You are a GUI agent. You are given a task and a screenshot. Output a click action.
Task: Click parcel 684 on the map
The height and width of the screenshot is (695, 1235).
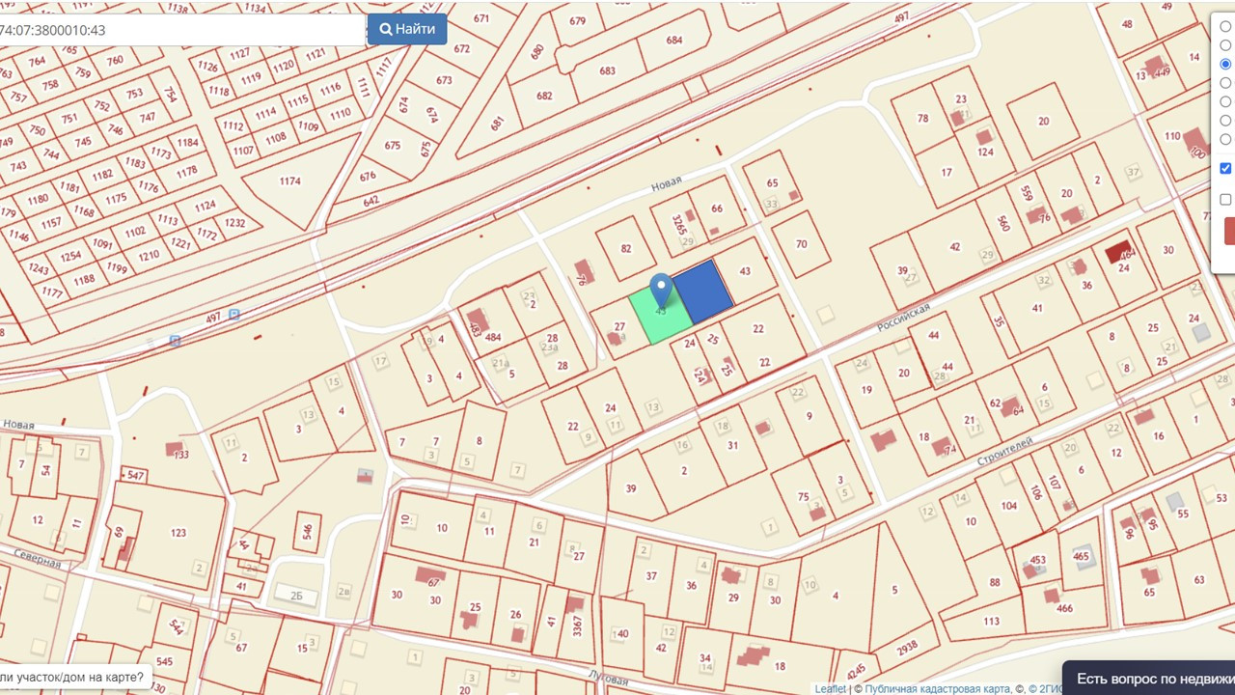(x=673, y=40)
